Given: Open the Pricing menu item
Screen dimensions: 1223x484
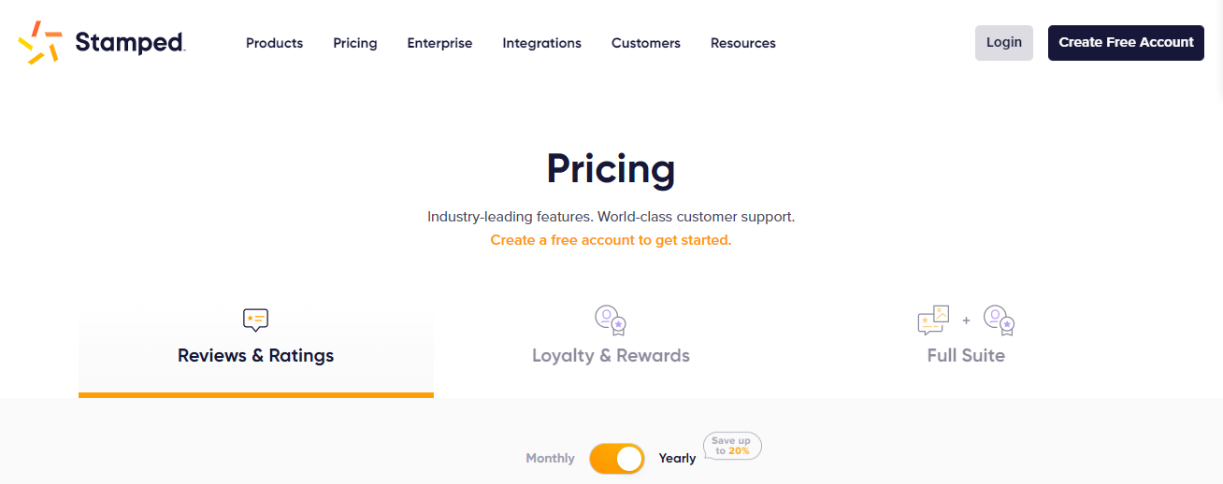Looking at the screenshot, I should tap(355, 43).
